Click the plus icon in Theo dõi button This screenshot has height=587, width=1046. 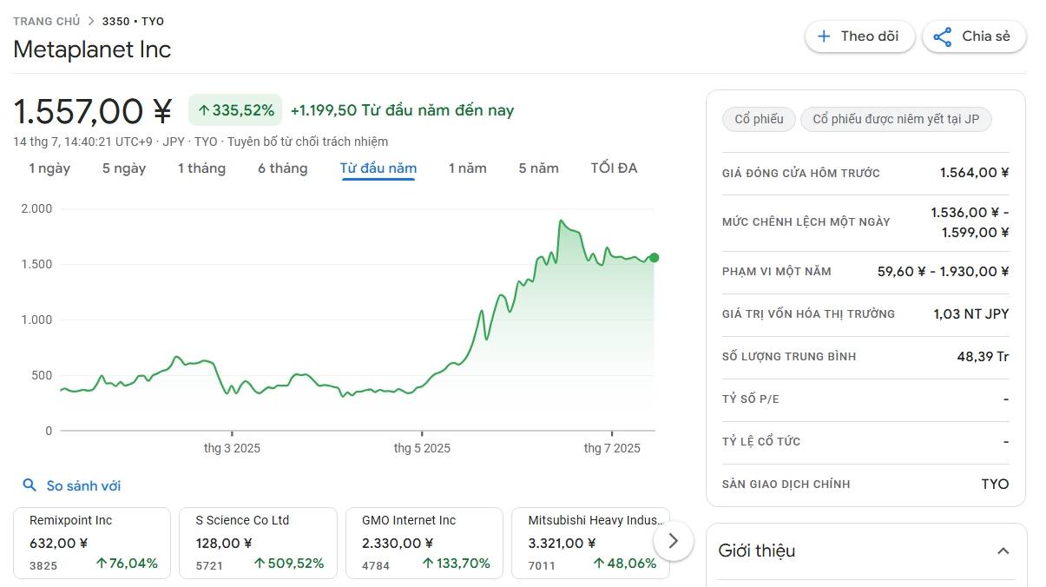pyautogui.click(x=825, y=36)
